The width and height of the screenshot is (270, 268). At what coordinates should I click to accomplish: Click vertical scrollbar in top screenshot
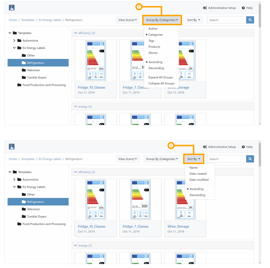tap(260, 15)
